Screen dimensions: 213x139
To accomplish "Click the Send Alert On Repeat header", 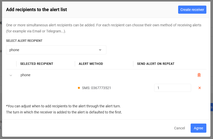I will [x=156, y=64].
